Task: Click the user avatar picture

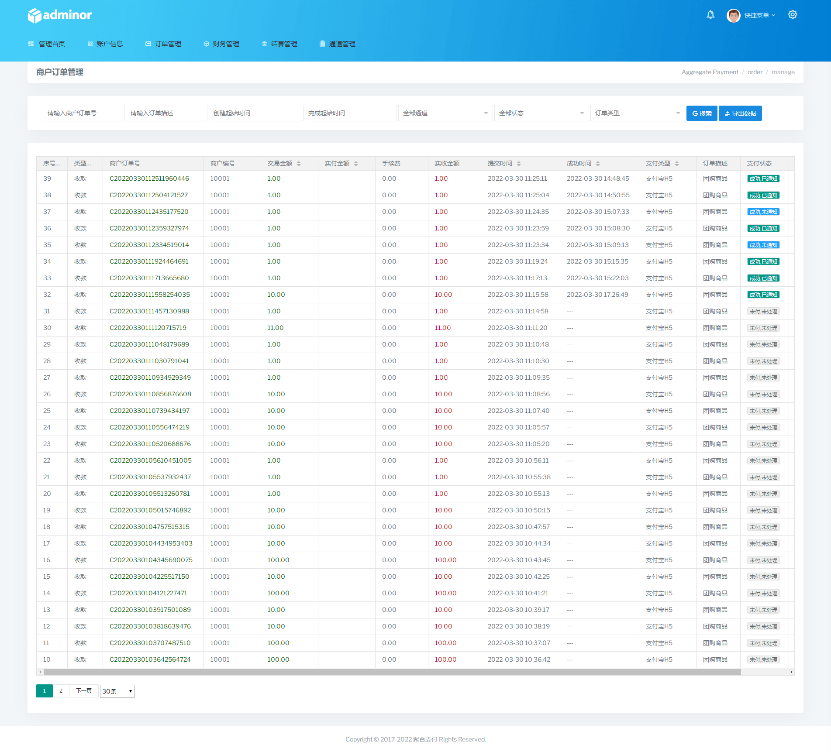Action: coord(733,15)
